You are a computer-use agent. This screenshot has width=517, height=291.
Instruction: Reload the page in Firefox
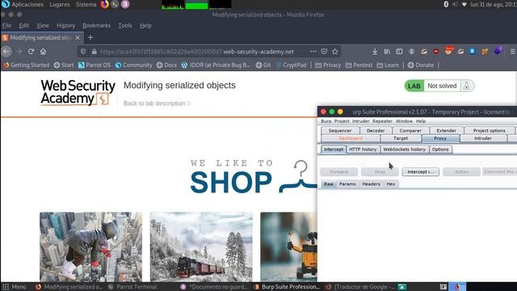pos(31,52)
